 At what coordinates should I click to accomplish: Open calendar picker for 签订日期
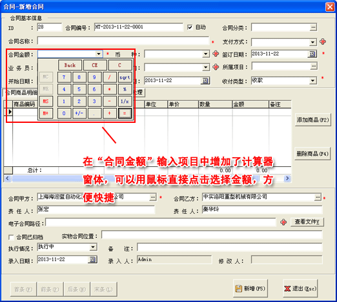point(312,54)
